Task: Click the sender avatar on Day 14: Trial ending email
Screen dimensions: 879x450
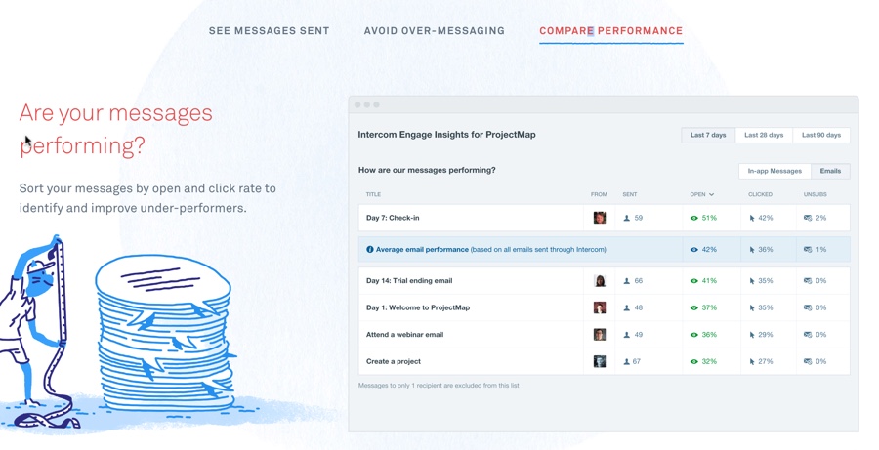Action: pos(600,281)
